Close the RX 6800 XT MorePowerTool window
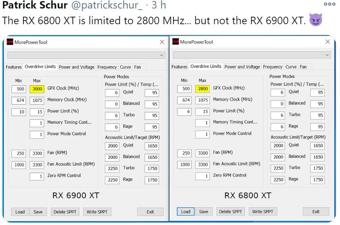 328,42
